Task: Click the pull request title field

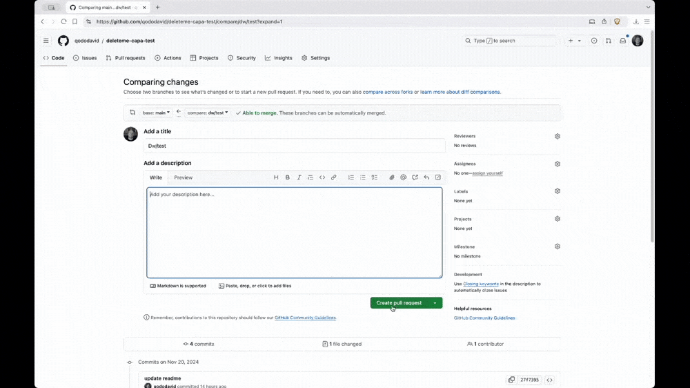Action: [x=295, y=146]
